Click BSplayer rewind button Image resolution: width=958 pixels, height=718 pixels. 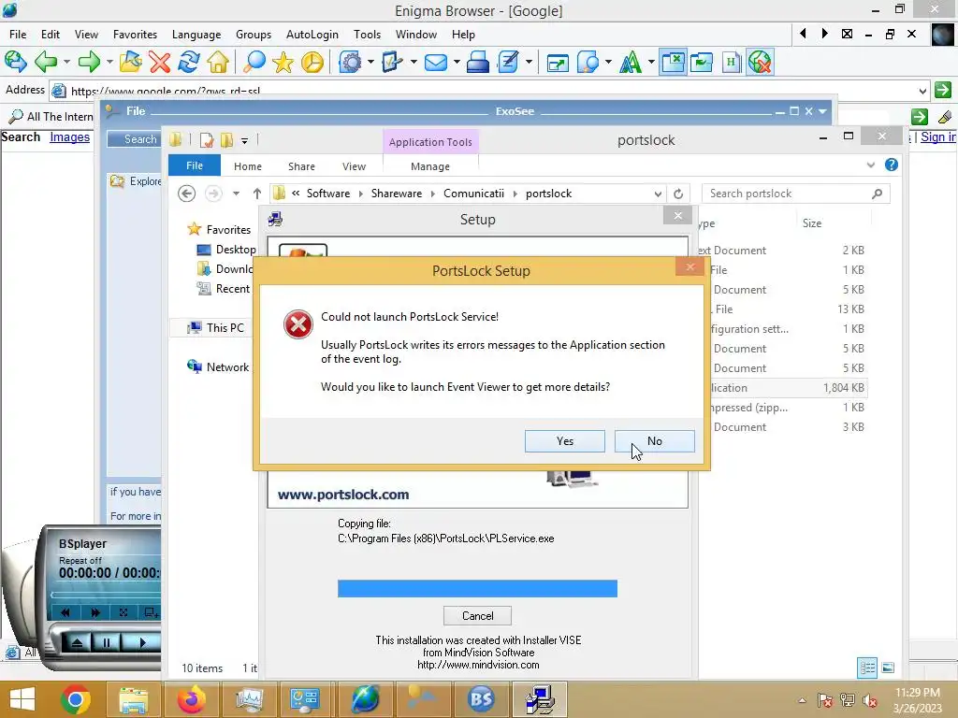pyautogui.click(x=66, y=612)
